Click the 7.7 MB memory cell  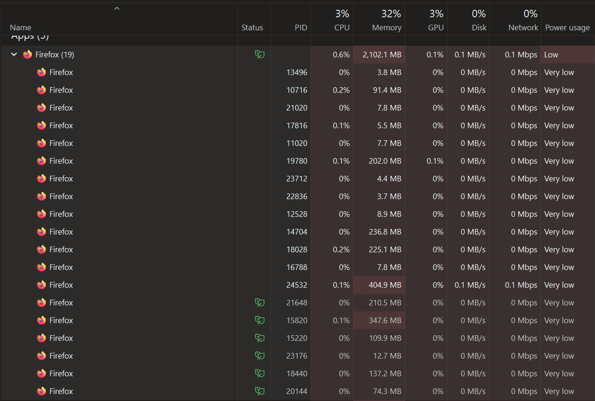click(x=379, y=143)
